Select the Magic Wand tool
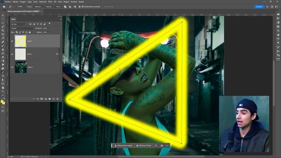Screen dimensions: 281x158 click(x=3, y=27)
